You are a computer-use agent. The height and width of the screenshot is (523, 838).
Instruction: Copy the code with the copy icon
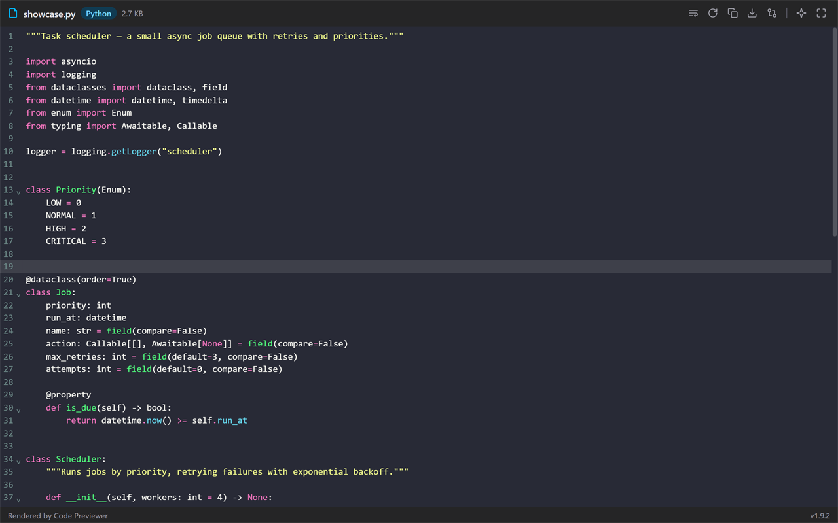(733, 13)
